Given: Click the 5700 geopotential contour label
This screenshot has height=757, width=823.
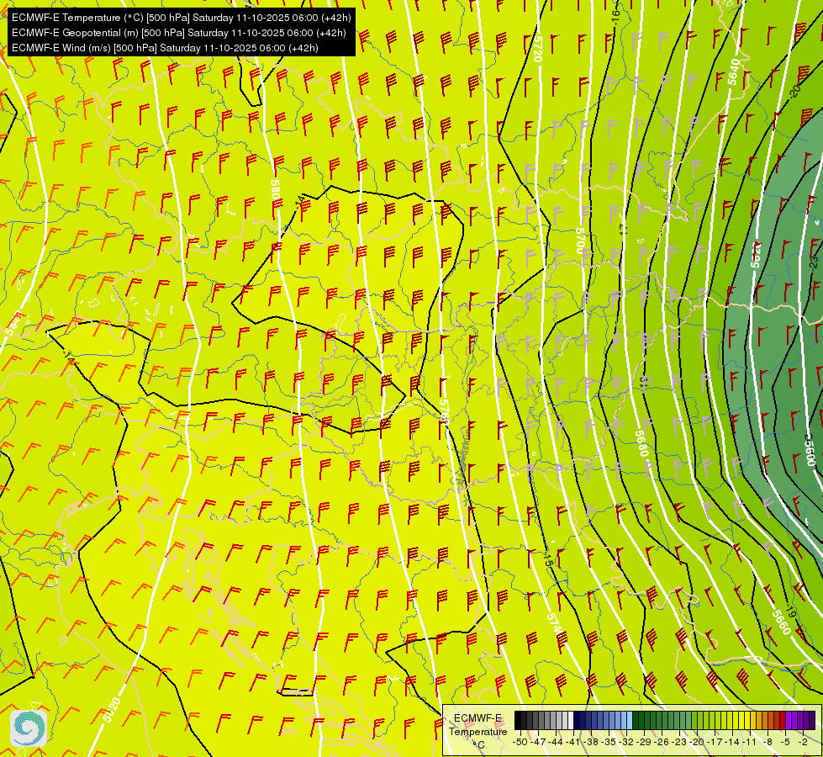Looking at the screenshot, I should (x=580, y=241).
